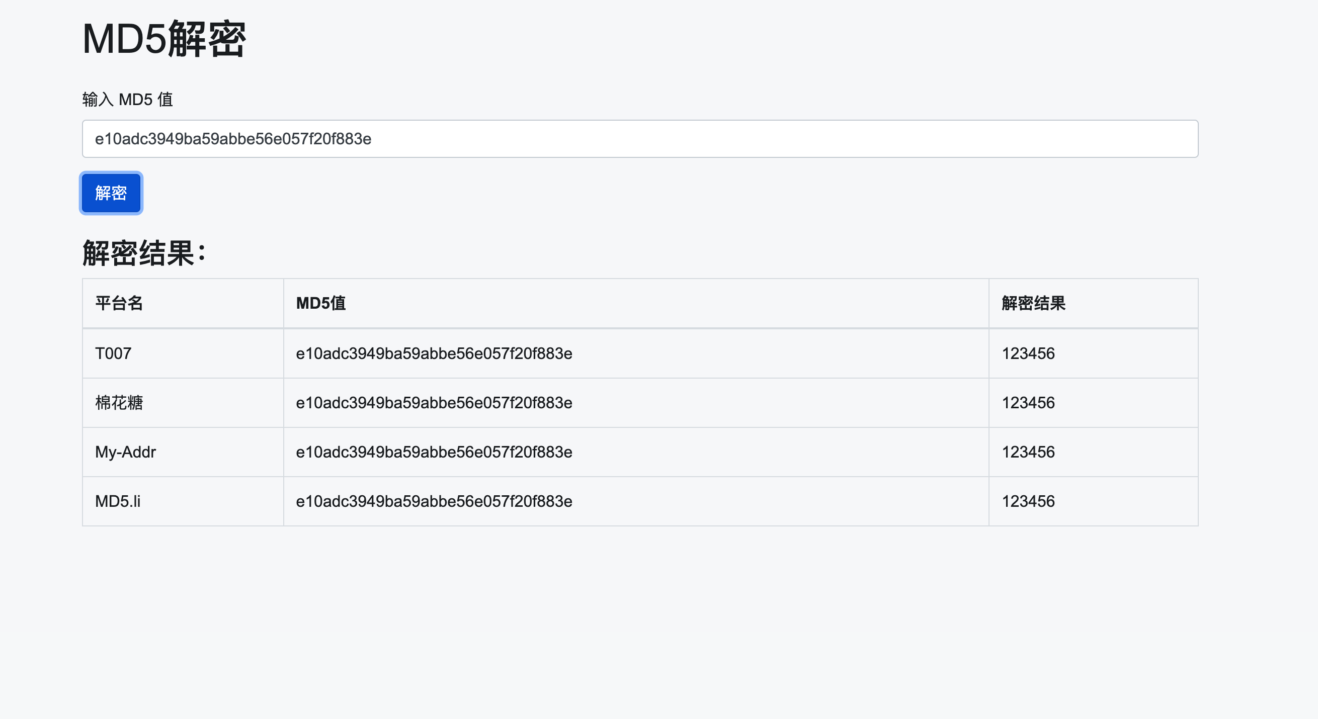
Task: Click the 解密结果 section heading
Action: [x=144, y=252]
